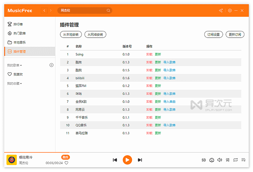The image size is (253, 172).
Task: Click 导入歌单 for 网易云 plugin
Action: pyautogui.click(x=169, y=109)
